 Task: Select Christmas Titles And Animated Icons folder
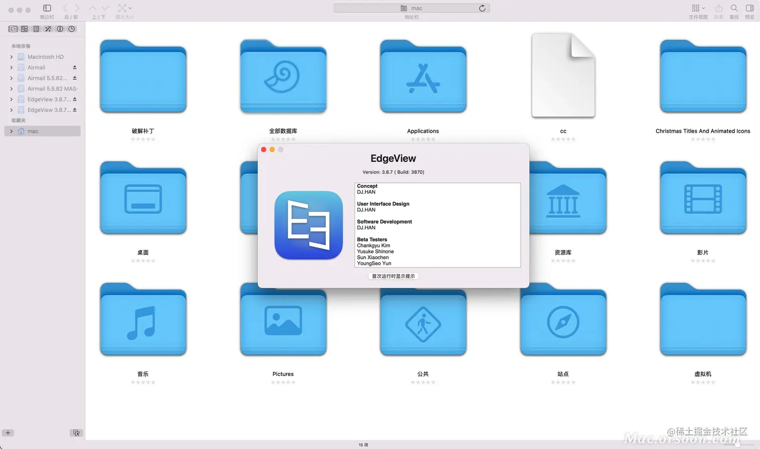coord(703,76)
